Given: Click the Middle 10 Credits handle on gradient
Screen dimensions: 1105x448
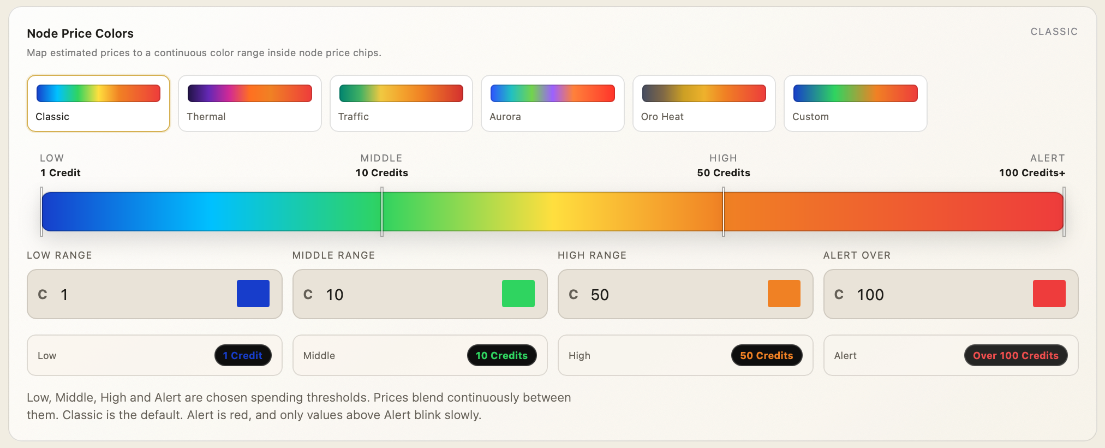Looking at the screenshot, I should [382, 212].
